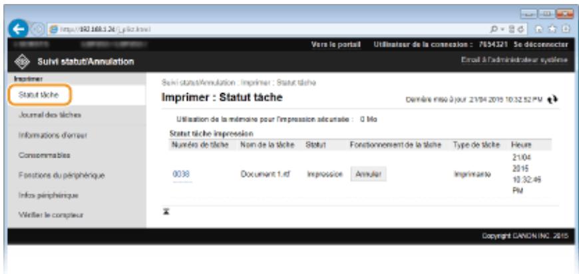Click the 'Statut' column header
Viewport: 579px width, 274px height.
(x=315, y=145)
